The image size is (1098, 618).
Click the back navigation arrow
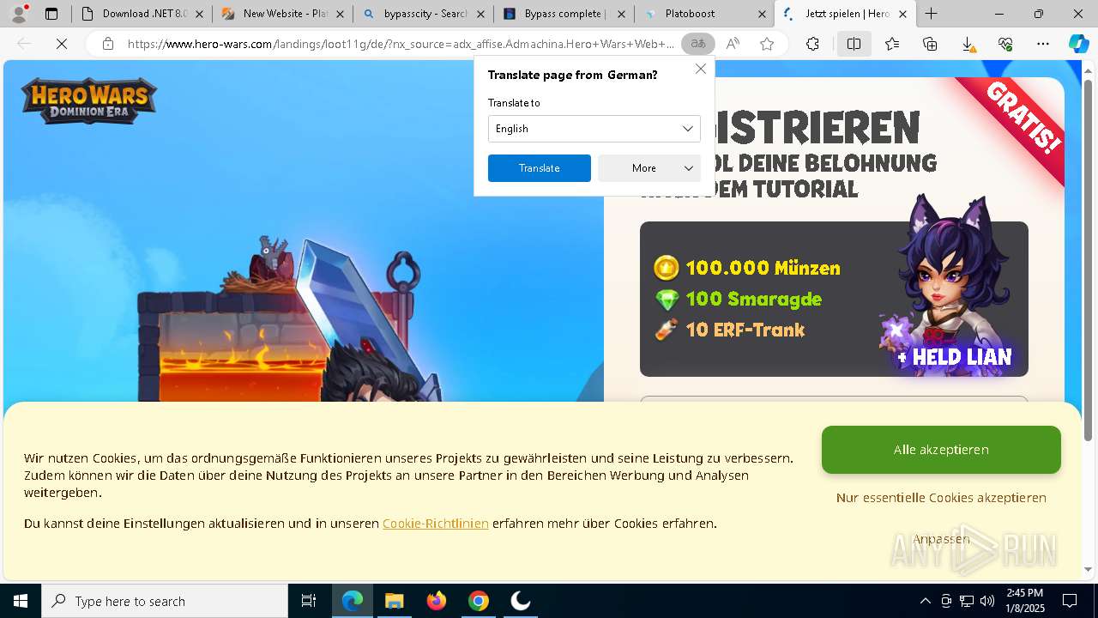tap(24, 44)
